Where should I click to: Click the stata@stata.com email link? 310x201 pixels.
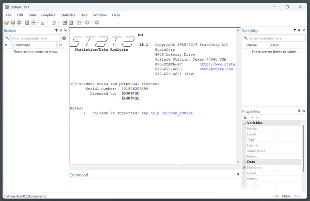coord(216,69)
